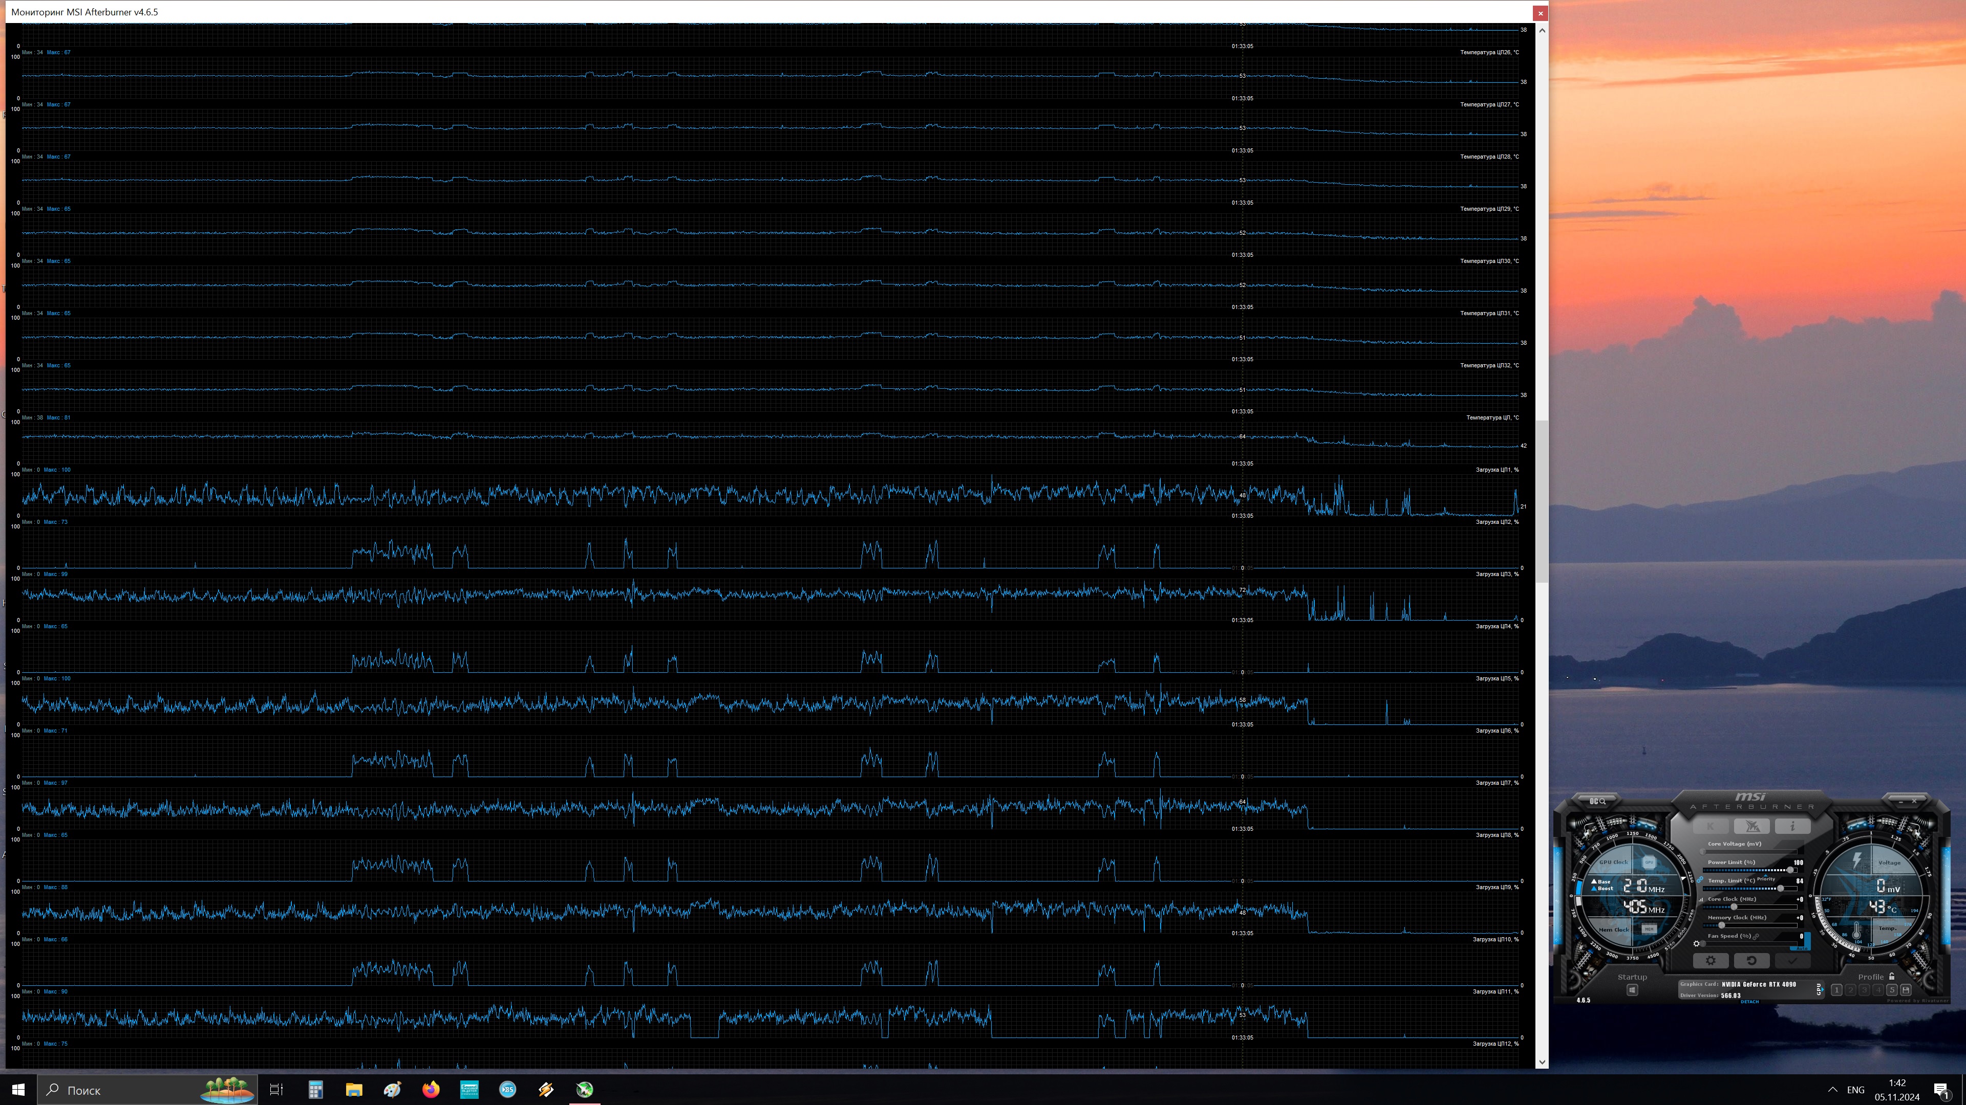Click the save profile floppy icon

pyautogui.click(x=1906, y=990)
